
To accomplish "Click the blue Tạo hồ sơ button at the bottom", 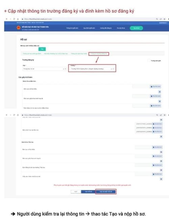I will [88, 192].
